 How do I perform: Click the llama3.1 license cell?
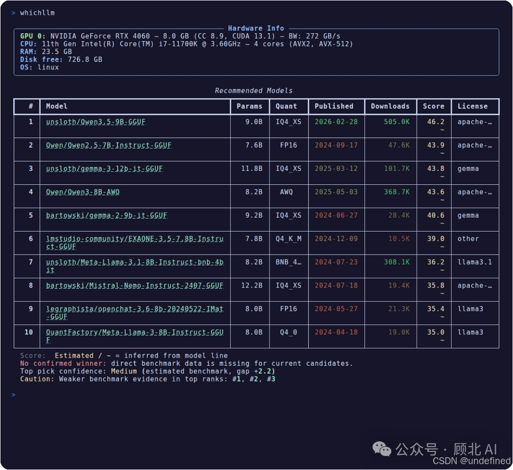tap(475, 262)
